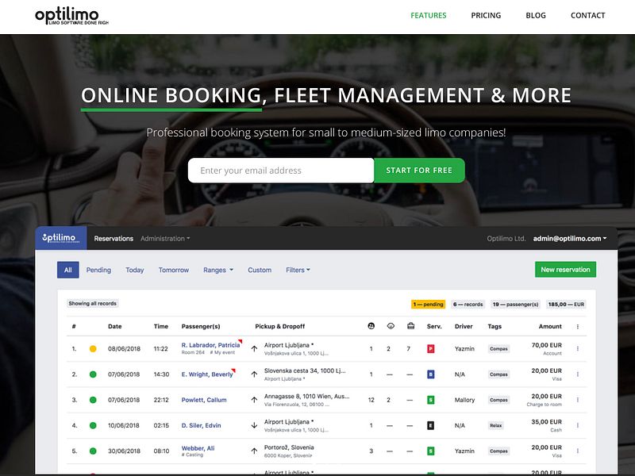Click green status dot for E. Wright
The image size is (635, 476).
(93, 374)
